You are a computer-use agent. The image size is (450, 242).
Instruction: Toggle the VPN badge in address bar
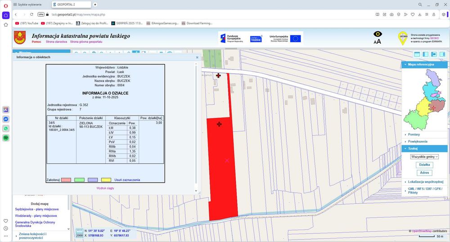click(41, 14)
